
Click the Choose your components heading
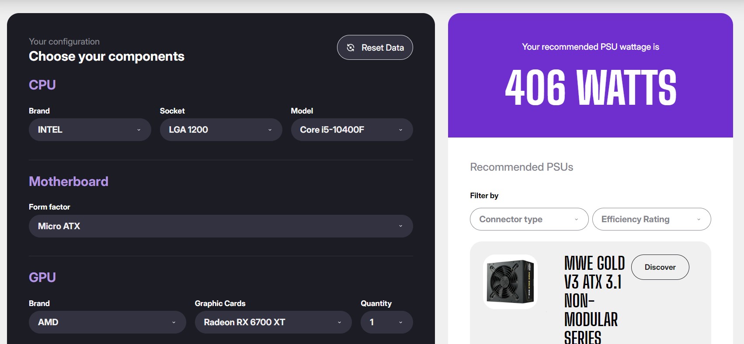pyautogui.click(x=107, y=56)
